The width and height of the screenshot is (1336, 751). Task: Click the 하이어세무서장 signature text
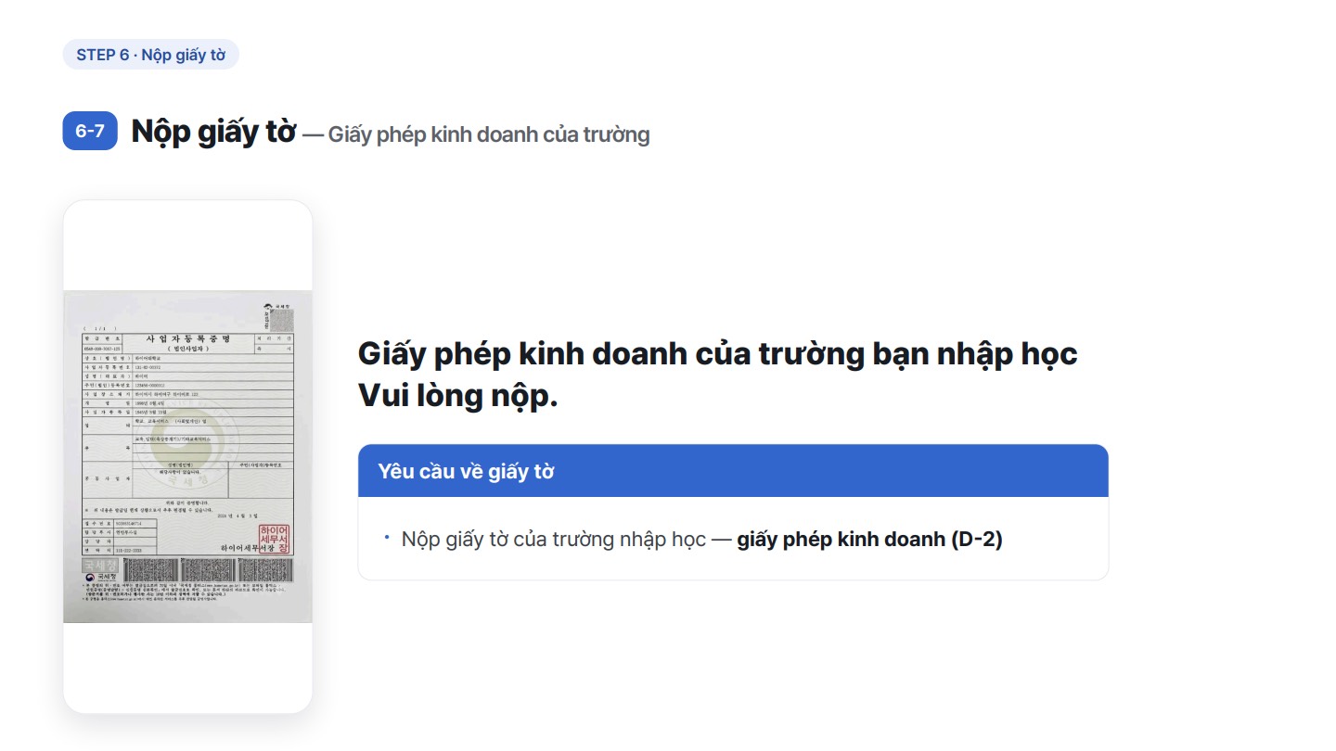tap(247, 548)
